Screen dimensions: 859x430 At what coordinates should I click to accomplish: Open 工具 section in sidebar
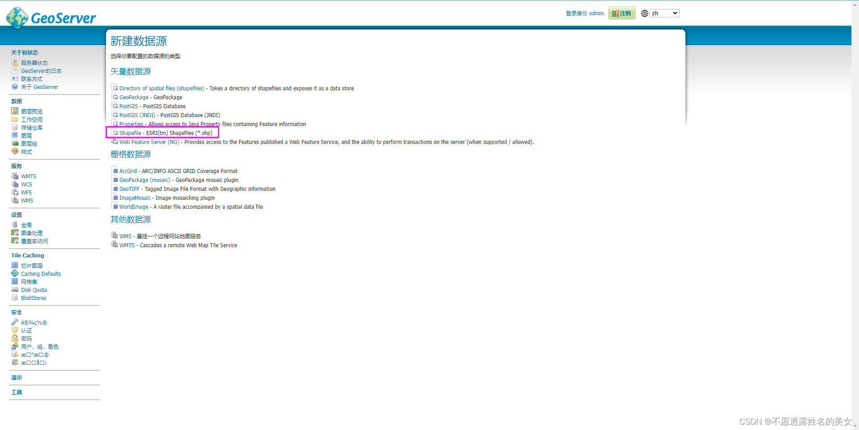17,392
